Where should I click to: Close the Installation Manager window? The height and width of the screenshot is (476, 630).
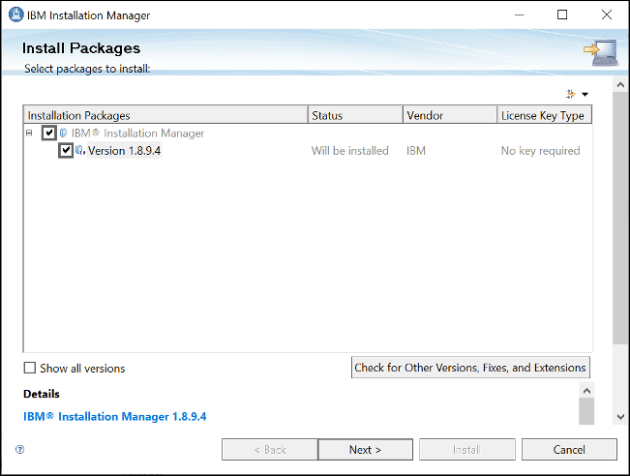[x=607, y=15]
